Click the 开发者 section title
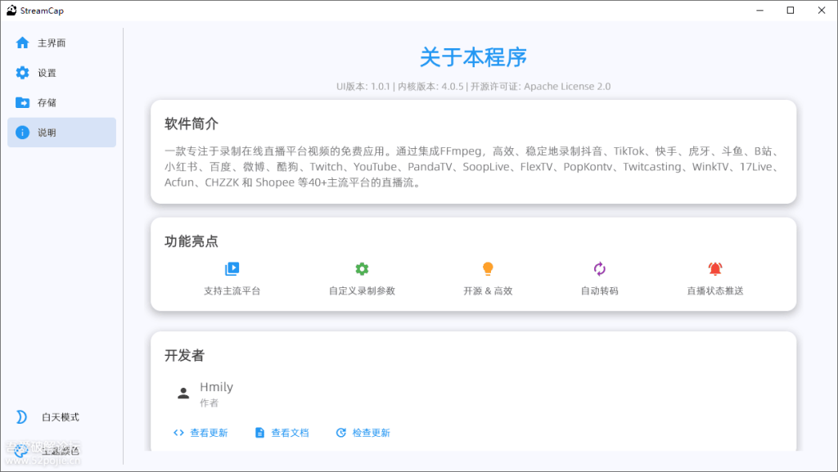Image resolution: width=838 pixels, height=472 pixels. [184, 356]
